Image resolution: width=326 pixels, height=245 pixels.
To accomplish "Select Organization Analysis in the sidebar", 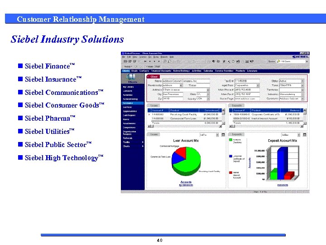I will [x=129, y=132].
